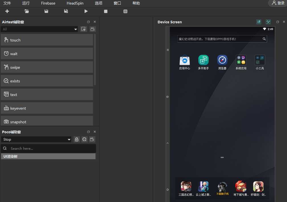Viewport: 287px width, 202px height.
Task: Open the 应用中心 app on device
Action: [184, 63]
